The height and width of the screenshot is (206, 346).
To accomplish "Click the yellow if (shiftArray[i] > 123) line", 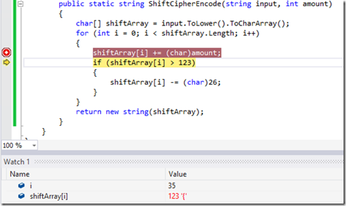I will (144, 63).
